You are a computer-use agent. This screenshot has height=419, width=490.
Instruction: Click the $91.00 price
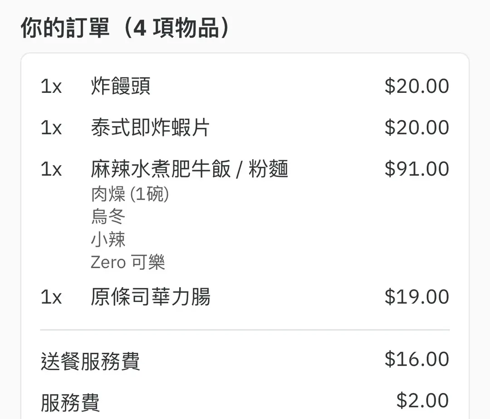(416, 169)
